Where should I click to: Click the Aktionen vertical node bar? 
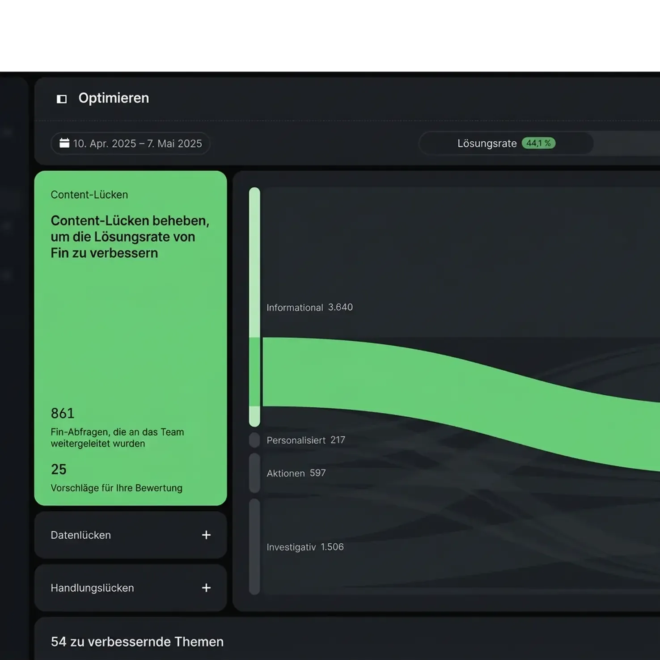(x=254, y=473)
